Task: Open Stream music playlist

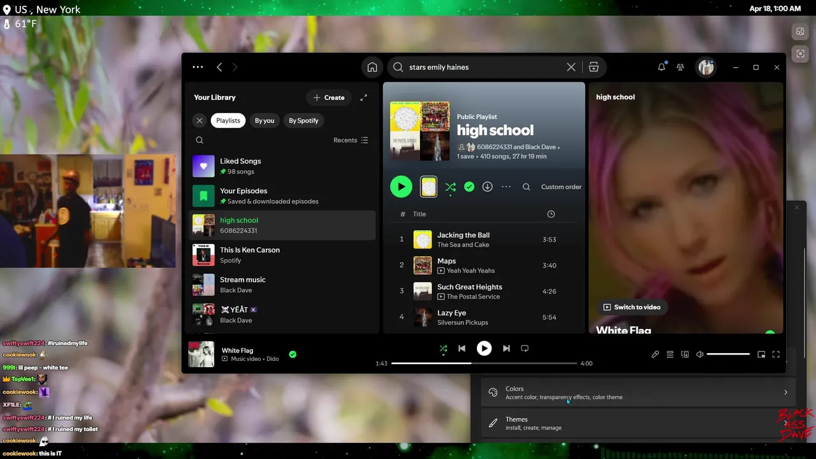Action: pyautogui.click(x=282, y=284)
